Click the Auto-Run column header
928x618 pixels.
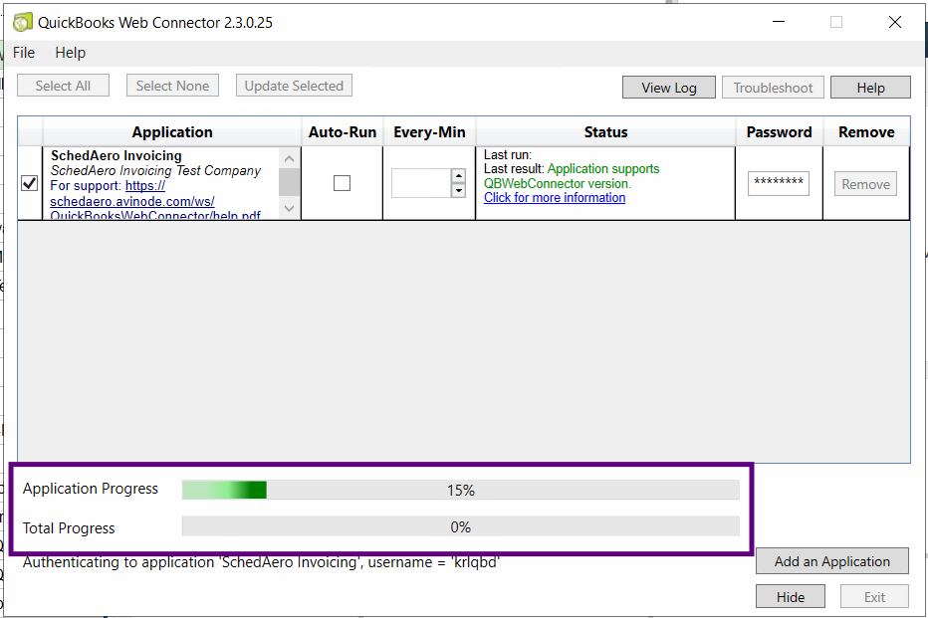[343, 132]
